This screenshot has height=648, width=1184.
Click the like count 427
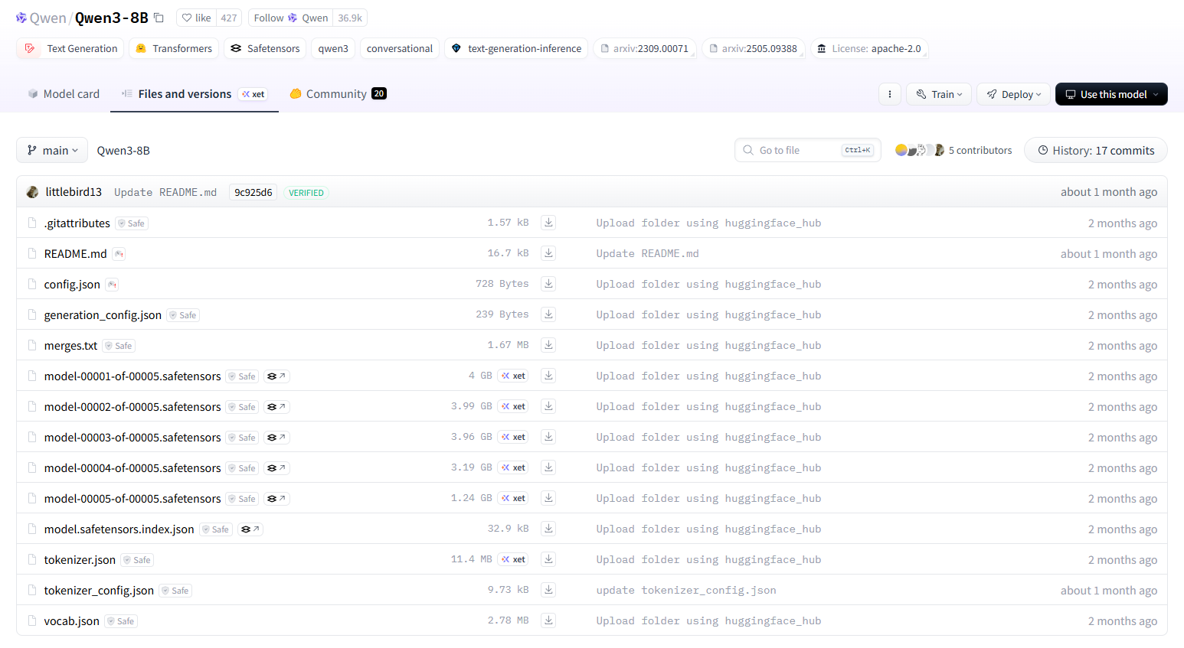point(229,18)
